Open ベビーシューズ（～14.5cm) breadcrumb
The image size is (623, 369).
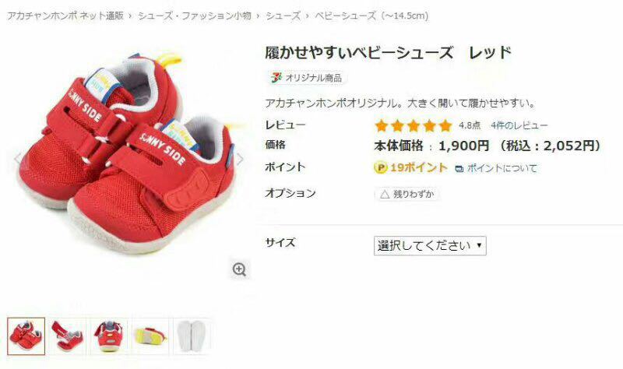372,16
